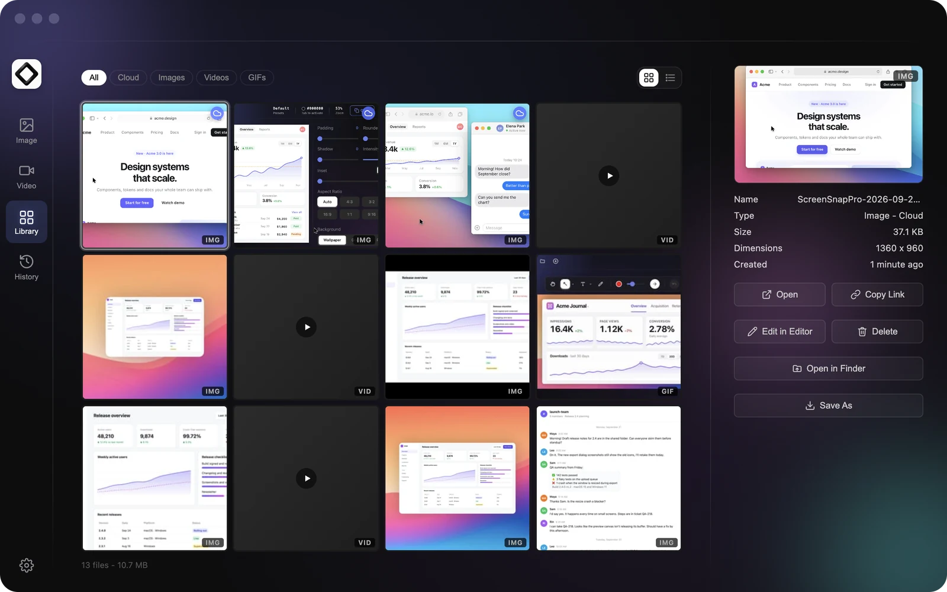Click the Open button
The image size is (947, 592).
pyautogui.click(x=779, y=294)
